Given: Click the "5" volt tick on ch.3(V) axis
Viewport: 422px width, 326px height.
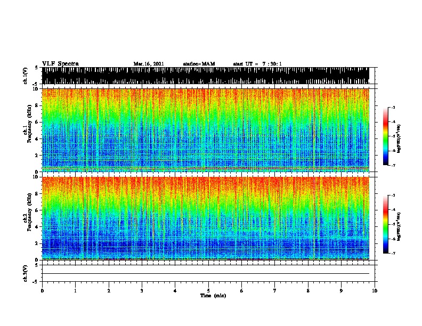Looking at the screenshot, I should click(x=36, y=265).
